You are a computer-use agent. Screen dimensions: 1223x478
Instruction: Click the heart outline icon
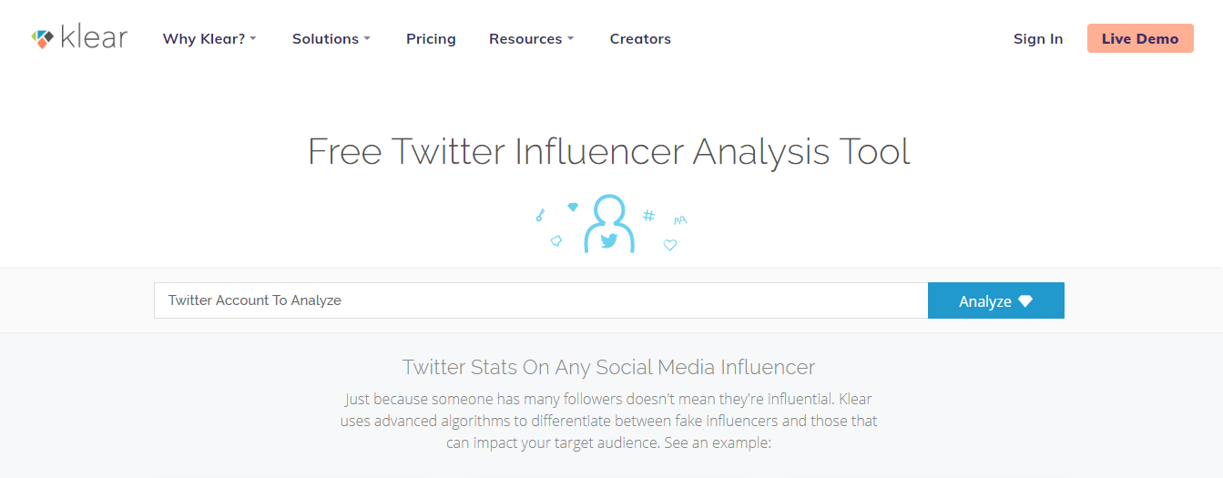pyautogui.click(x=670, y=244)
